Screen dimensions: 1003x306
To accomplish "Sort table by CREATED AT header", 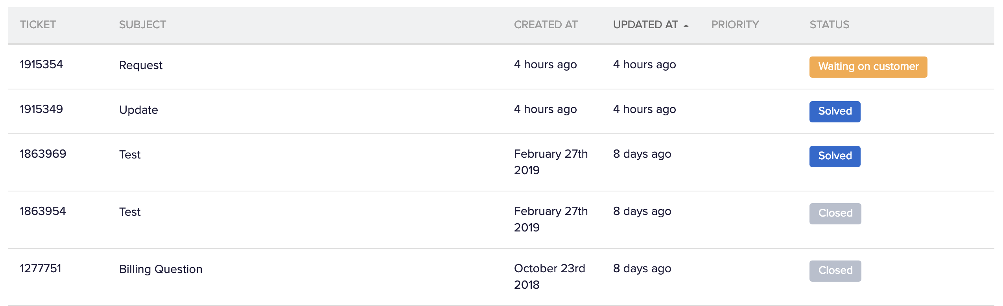I will click(x=546, y=25).
